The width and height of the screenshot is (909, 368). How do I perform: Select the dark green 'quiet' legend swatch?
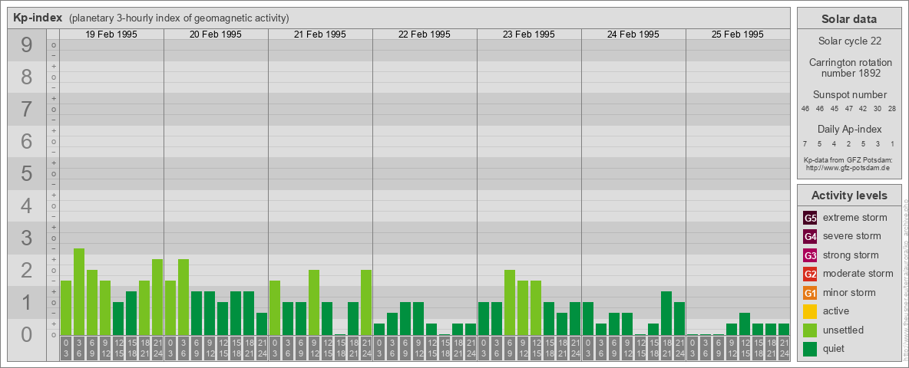[x=810, y=348]
